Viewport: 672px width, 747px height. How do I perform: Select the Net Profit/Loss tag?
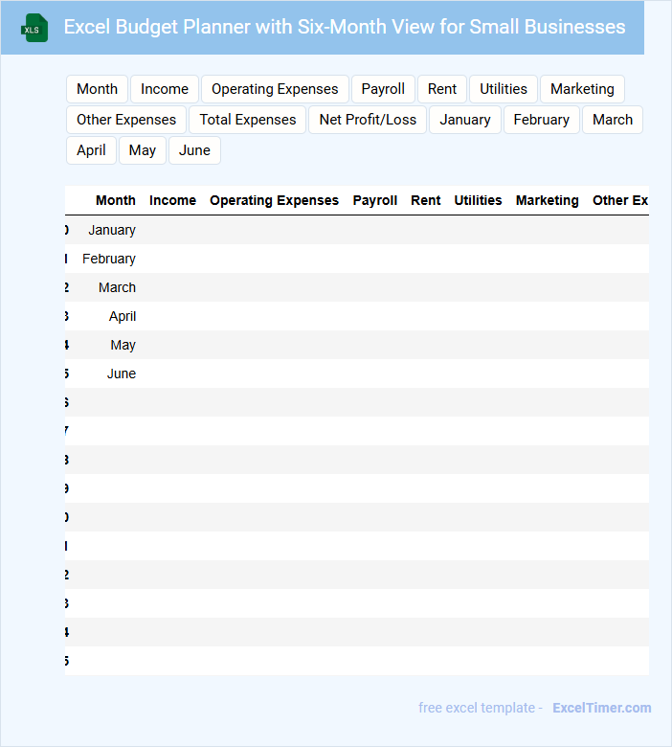pyautogui.click(x=368, y=120)
